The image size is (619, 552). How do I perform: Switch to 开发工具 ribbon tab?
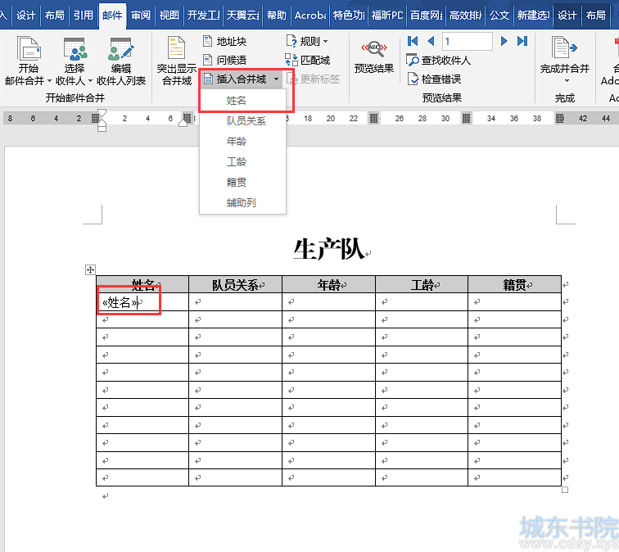(x=203, y=15)
